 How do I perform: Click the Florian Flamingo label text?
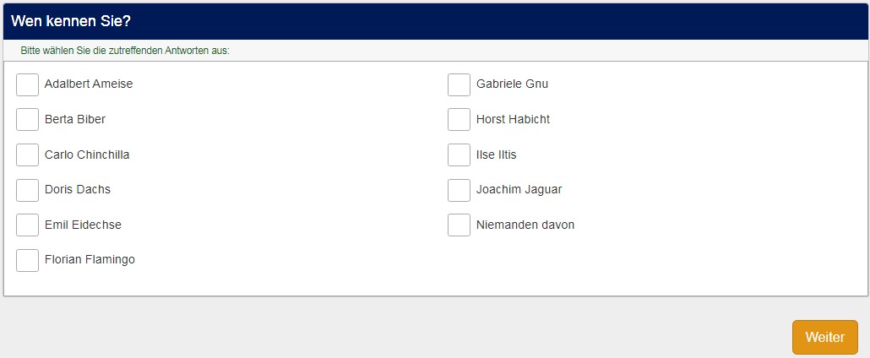(90, 260)
